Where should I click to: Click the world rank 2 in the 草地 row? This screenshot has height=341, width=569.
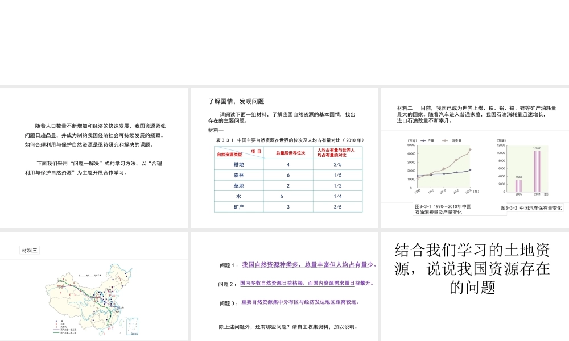click(288, 185)
